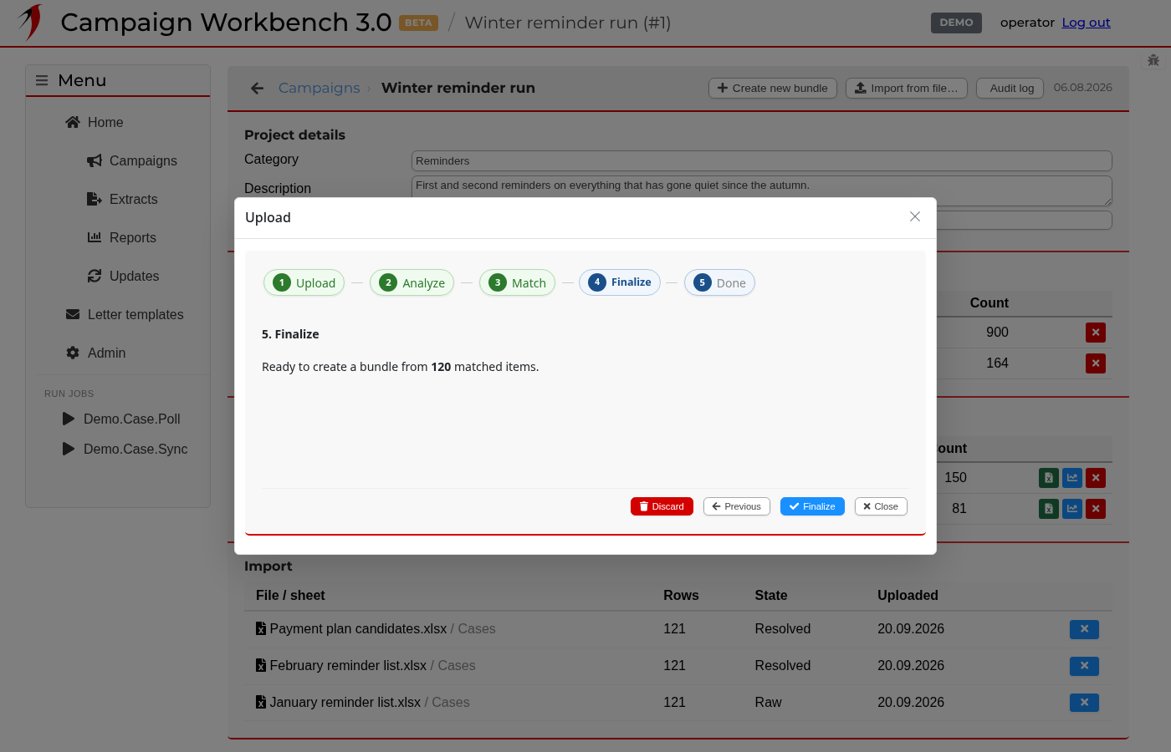
Task: Discard the upload with the red button
Action: pos(662,506)
